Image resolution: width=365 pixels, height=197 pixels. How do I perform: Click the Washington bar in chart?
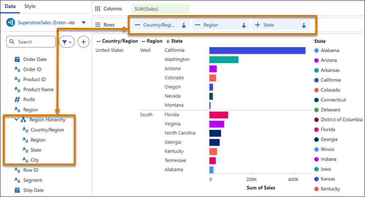point(224,60)
